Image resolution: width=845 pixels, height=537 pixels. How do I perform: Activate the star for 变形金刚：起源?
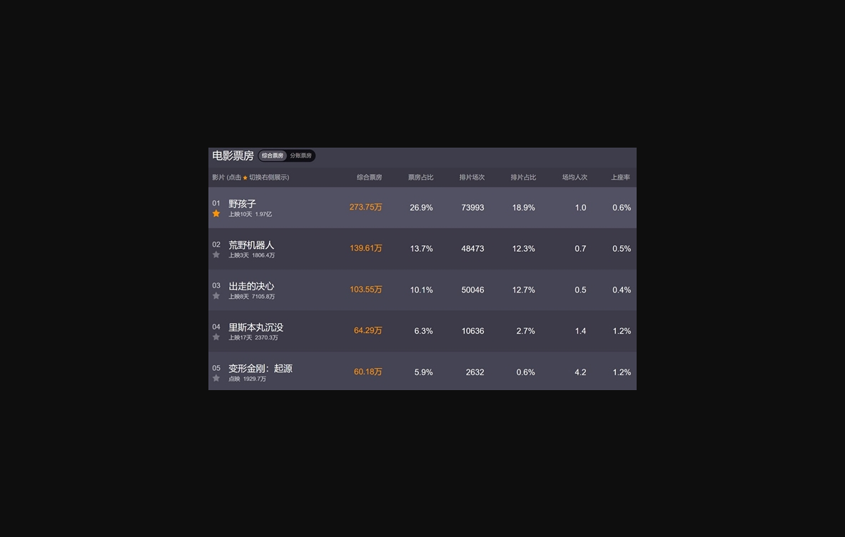(216, 378)
